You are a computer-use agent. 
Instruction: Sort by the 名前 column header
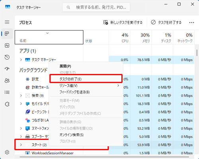tap(49, 37)
